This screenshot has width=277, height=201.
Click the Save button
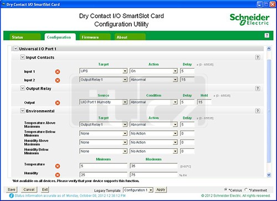12,189
